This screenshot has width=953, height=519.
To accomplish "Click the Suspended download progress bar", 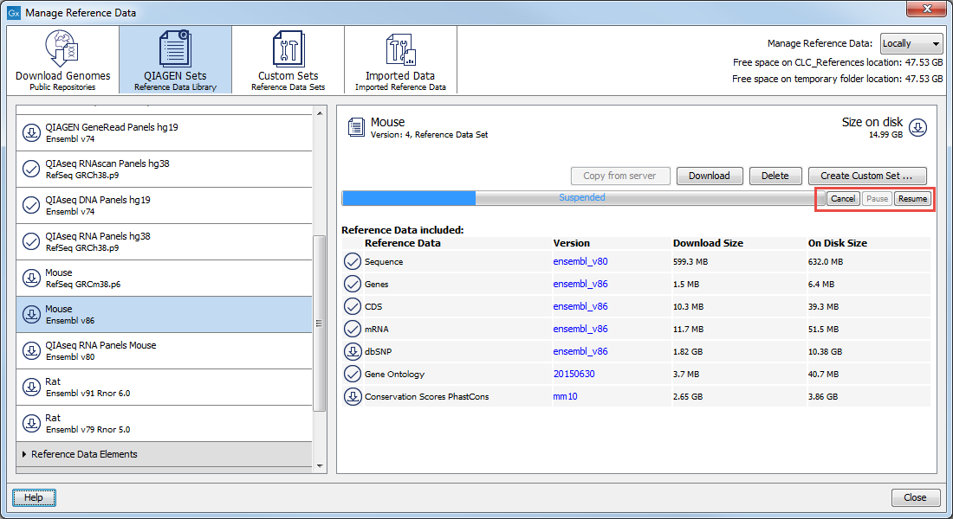I will tap(582, 198).
